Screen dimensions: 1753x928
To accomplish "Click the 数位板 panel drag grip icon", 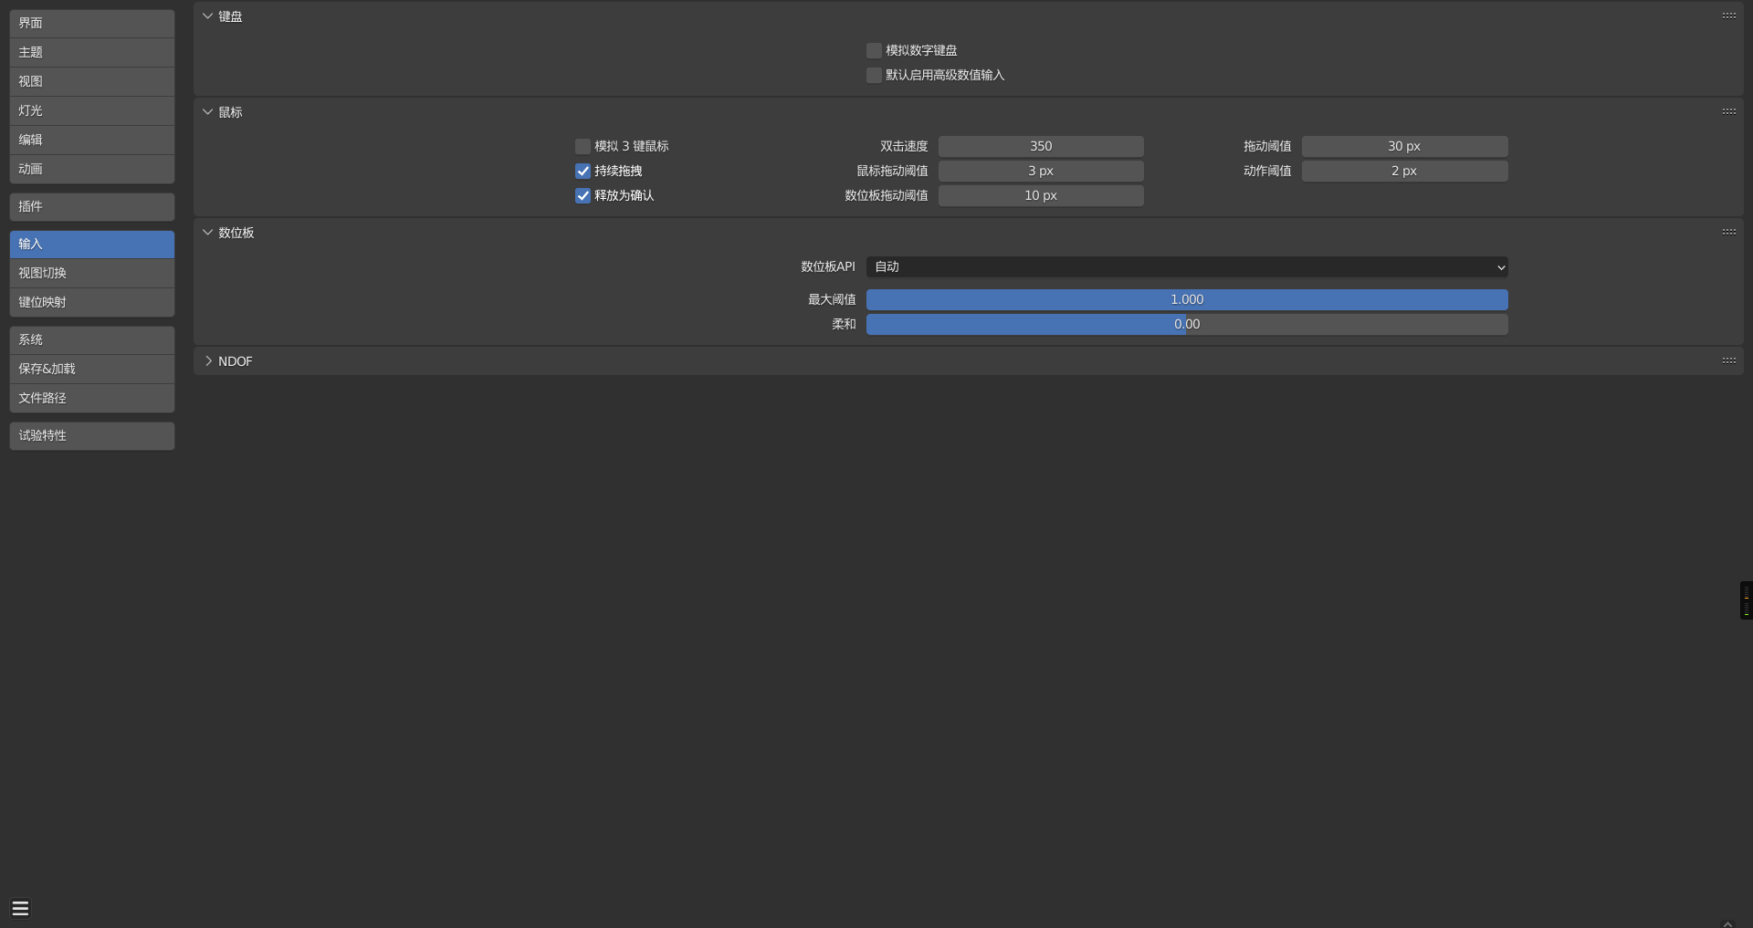I will tap(1728, 232).
